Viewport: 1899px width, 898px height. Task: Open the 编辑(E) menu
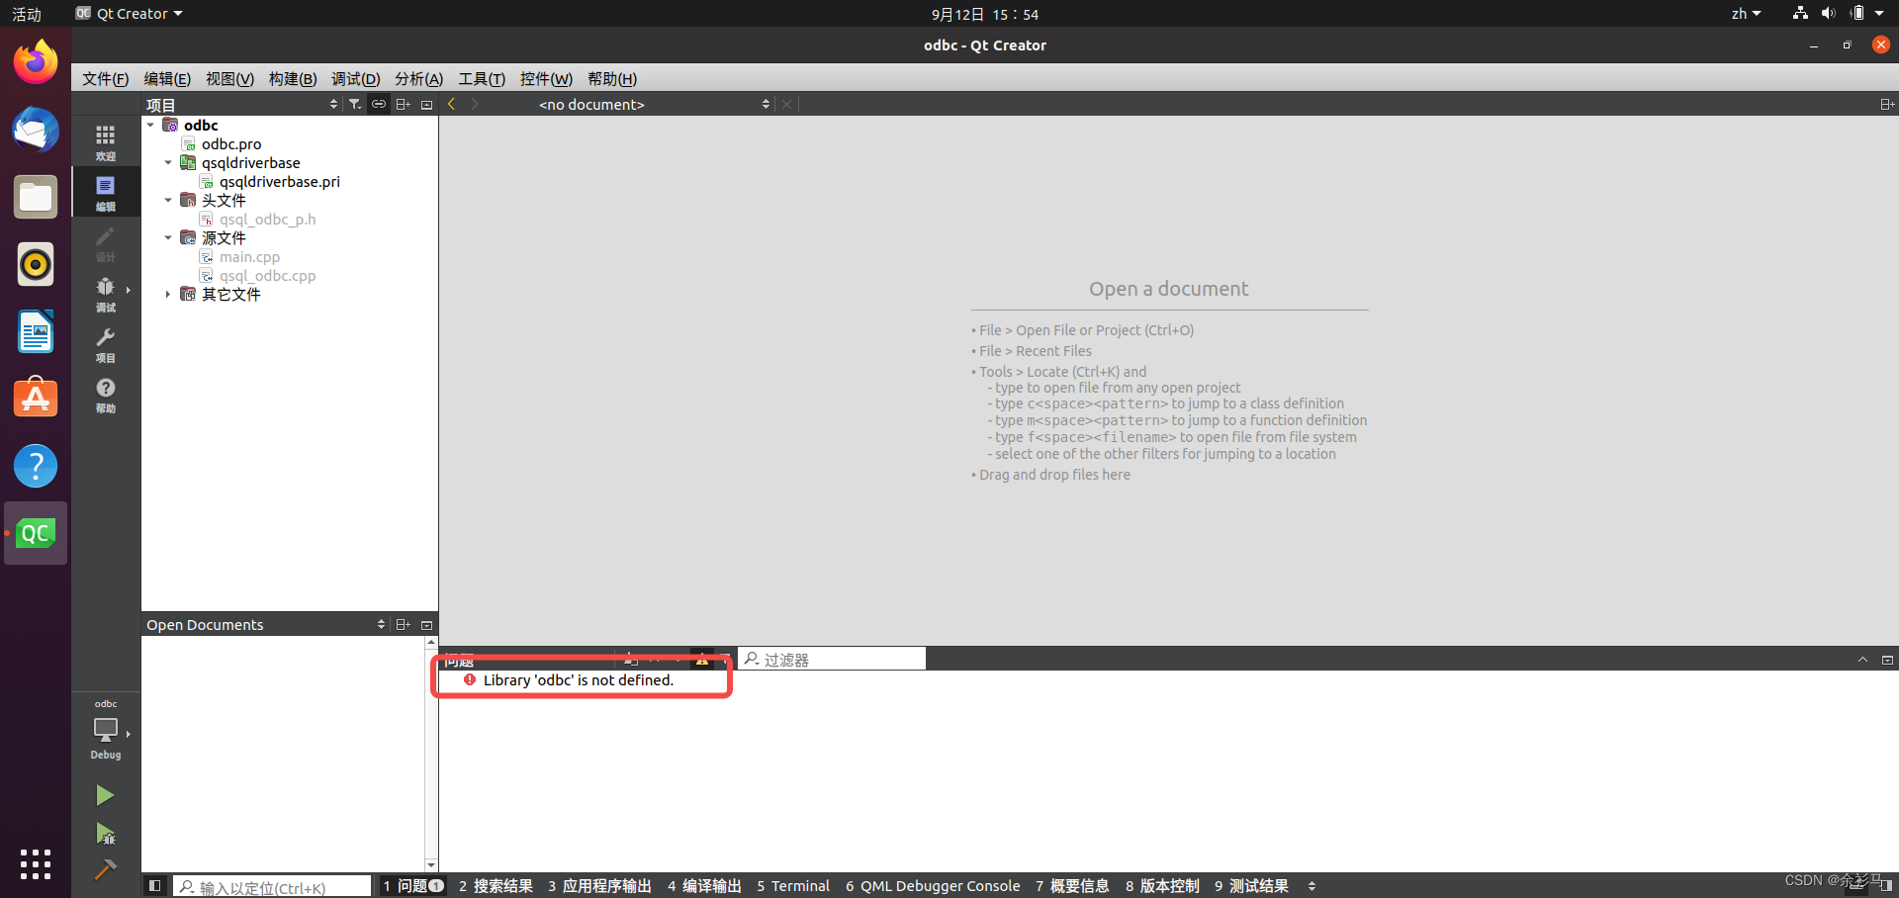[167, 79]
